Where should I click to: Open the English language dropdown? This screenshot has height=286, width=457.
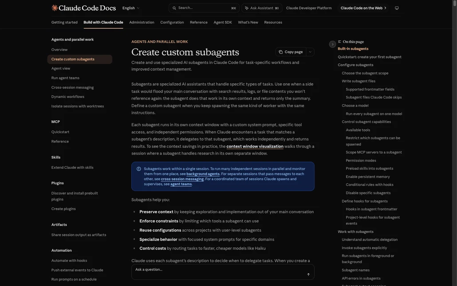[x=131, y=8]
